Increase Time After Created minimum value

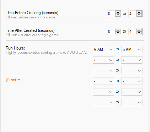118,30
